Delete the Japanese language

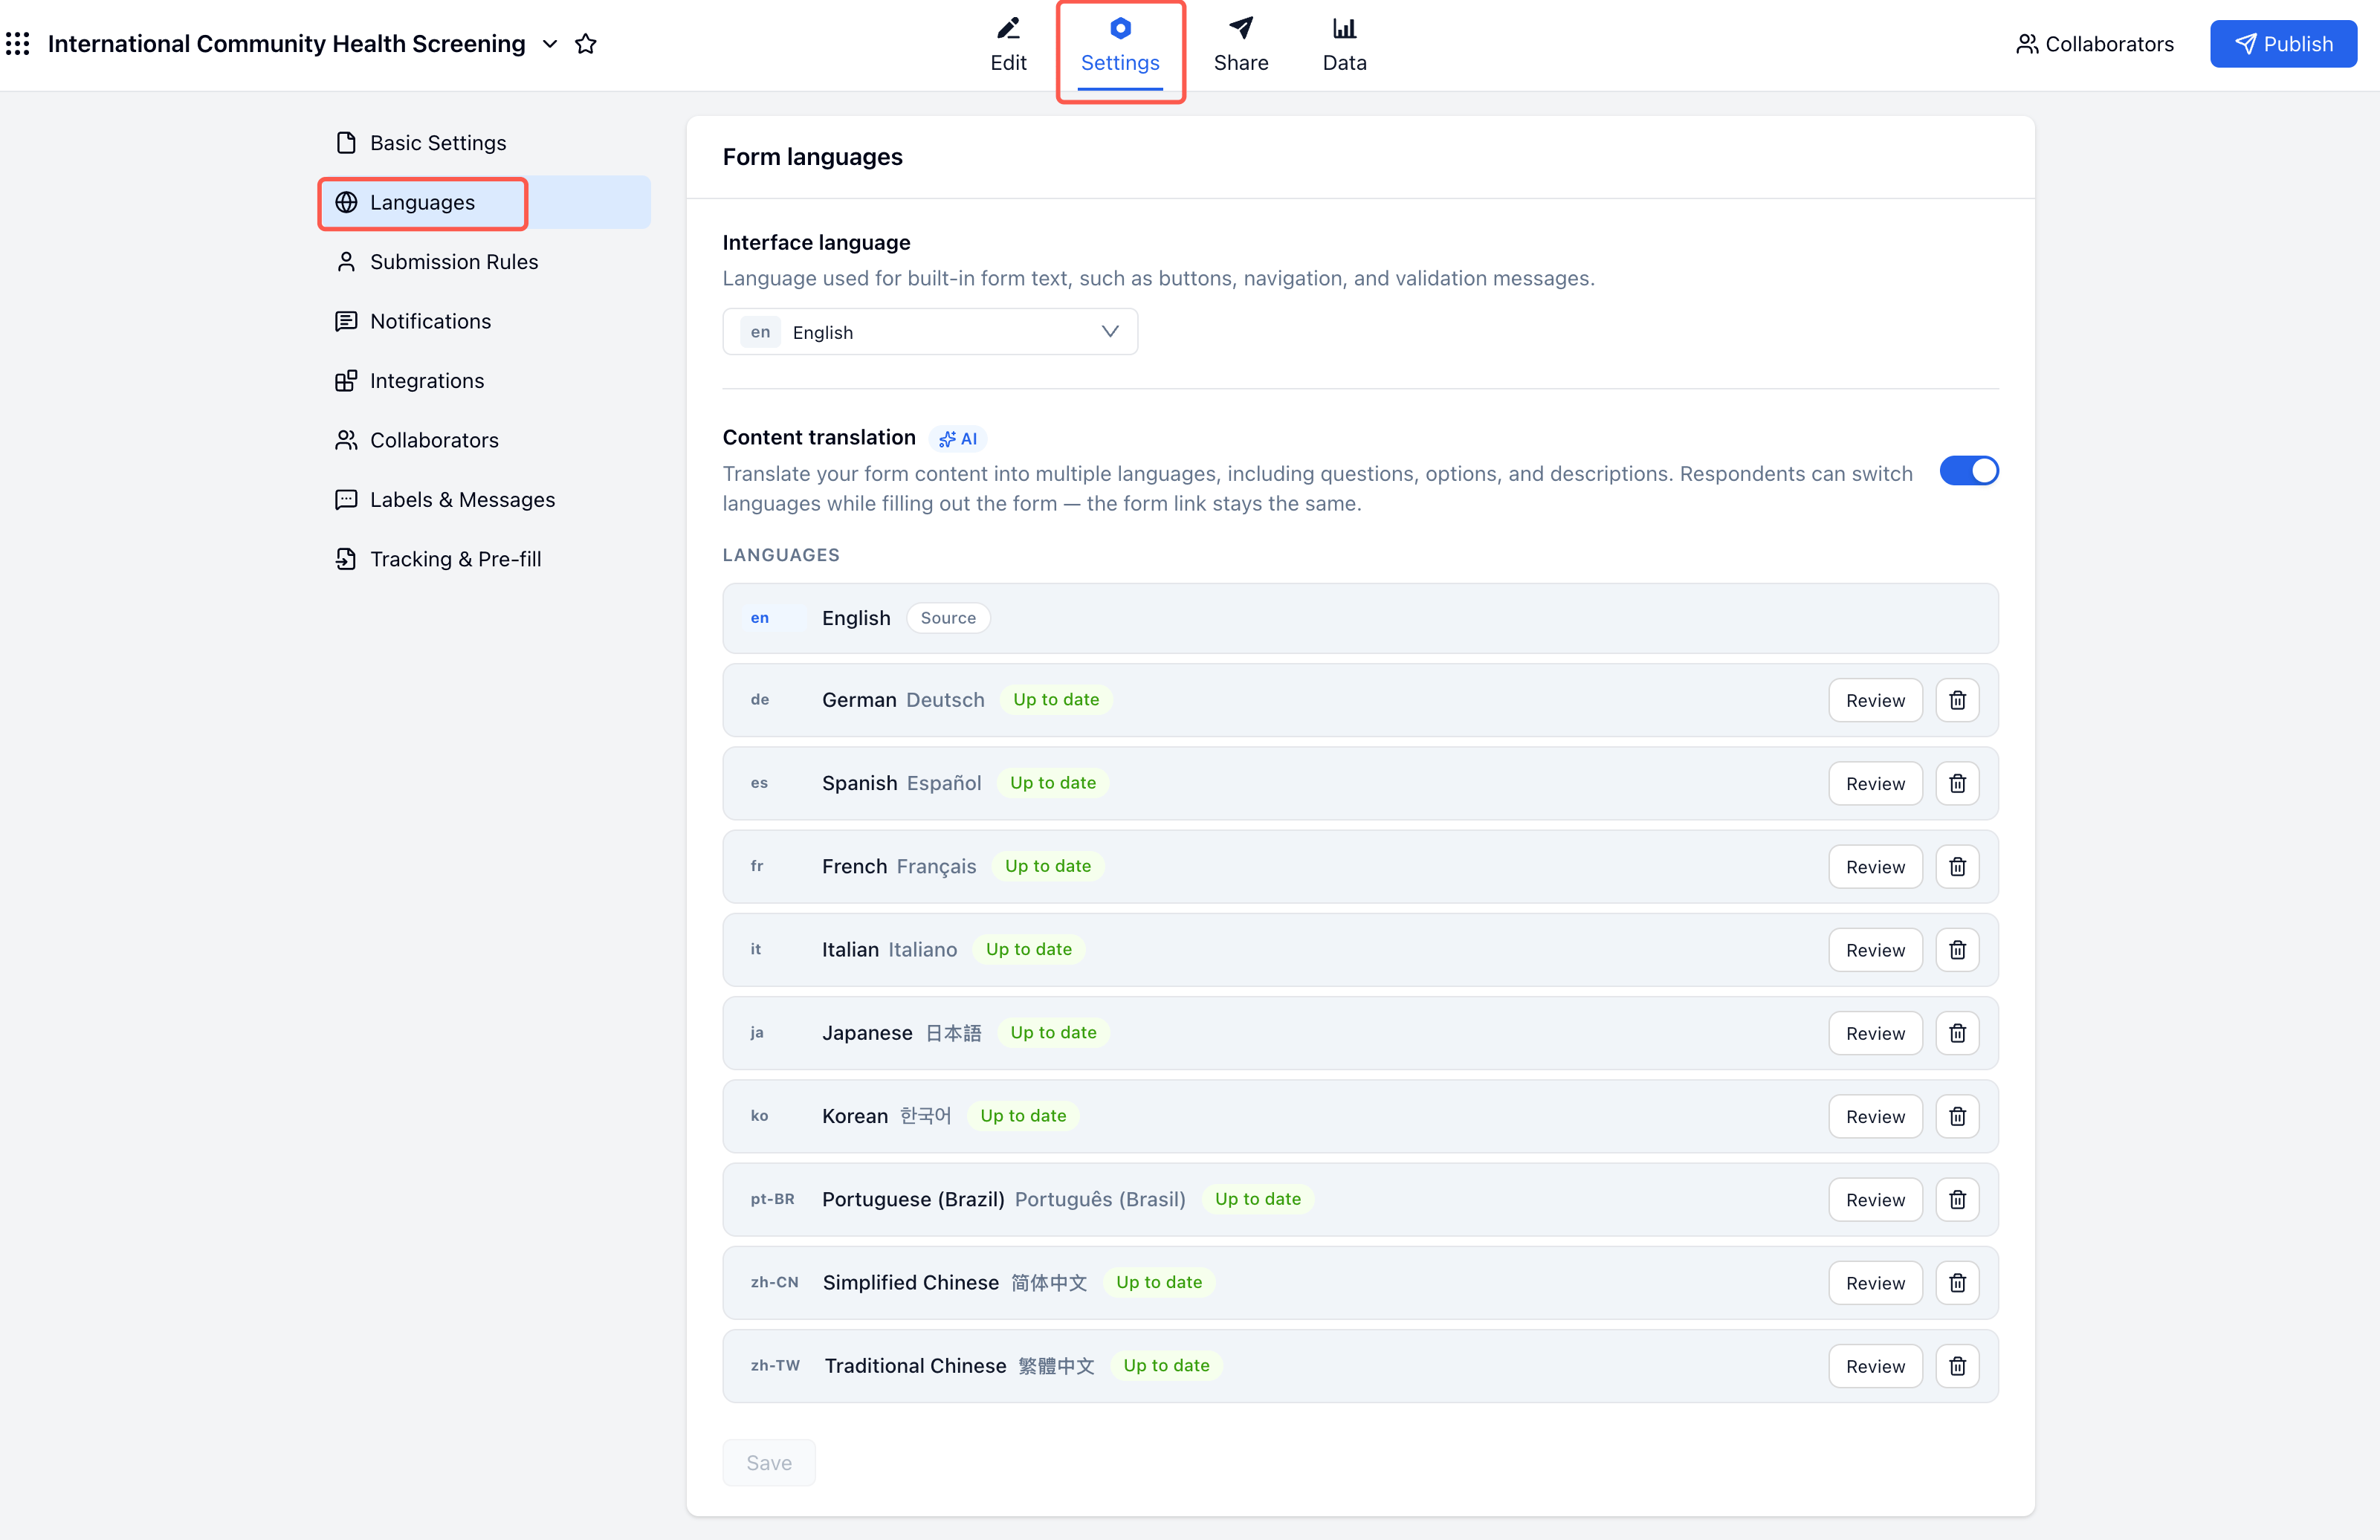click(1957, 1033)
